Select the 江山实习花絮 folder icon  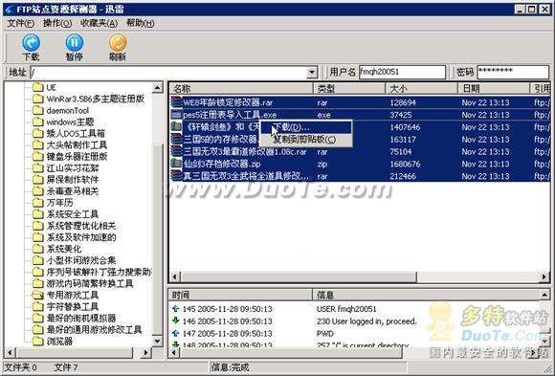pos(38,168)
